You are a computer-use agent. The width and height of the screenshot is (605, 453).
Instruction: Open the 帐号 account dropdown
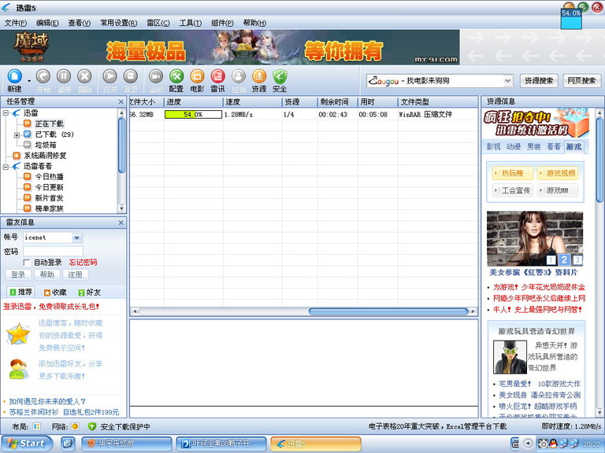(x=76, y=238)
